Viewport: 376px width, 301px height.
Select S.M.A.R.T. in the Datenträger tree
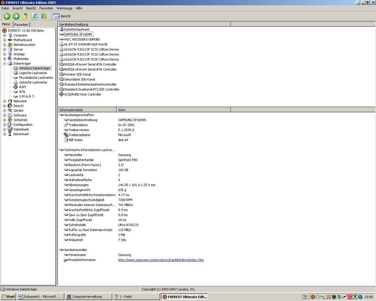click(27, 96)
